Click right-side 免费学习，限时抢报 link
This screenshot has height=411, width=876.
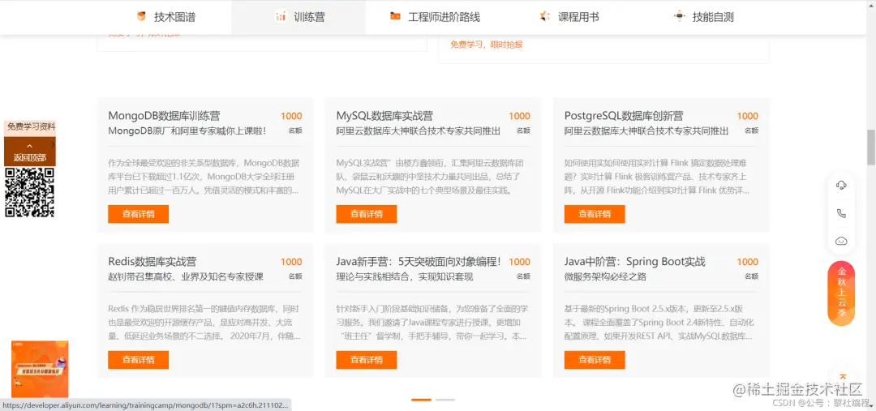(x=487, y=45)
